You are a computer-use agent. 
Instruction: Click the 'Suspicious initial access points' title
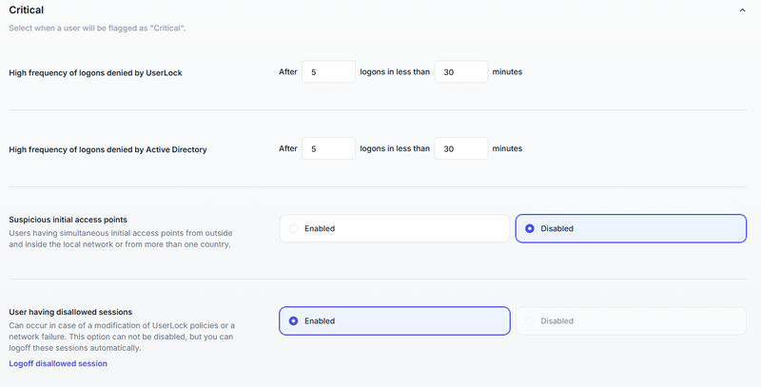click(x=68, y=219)
